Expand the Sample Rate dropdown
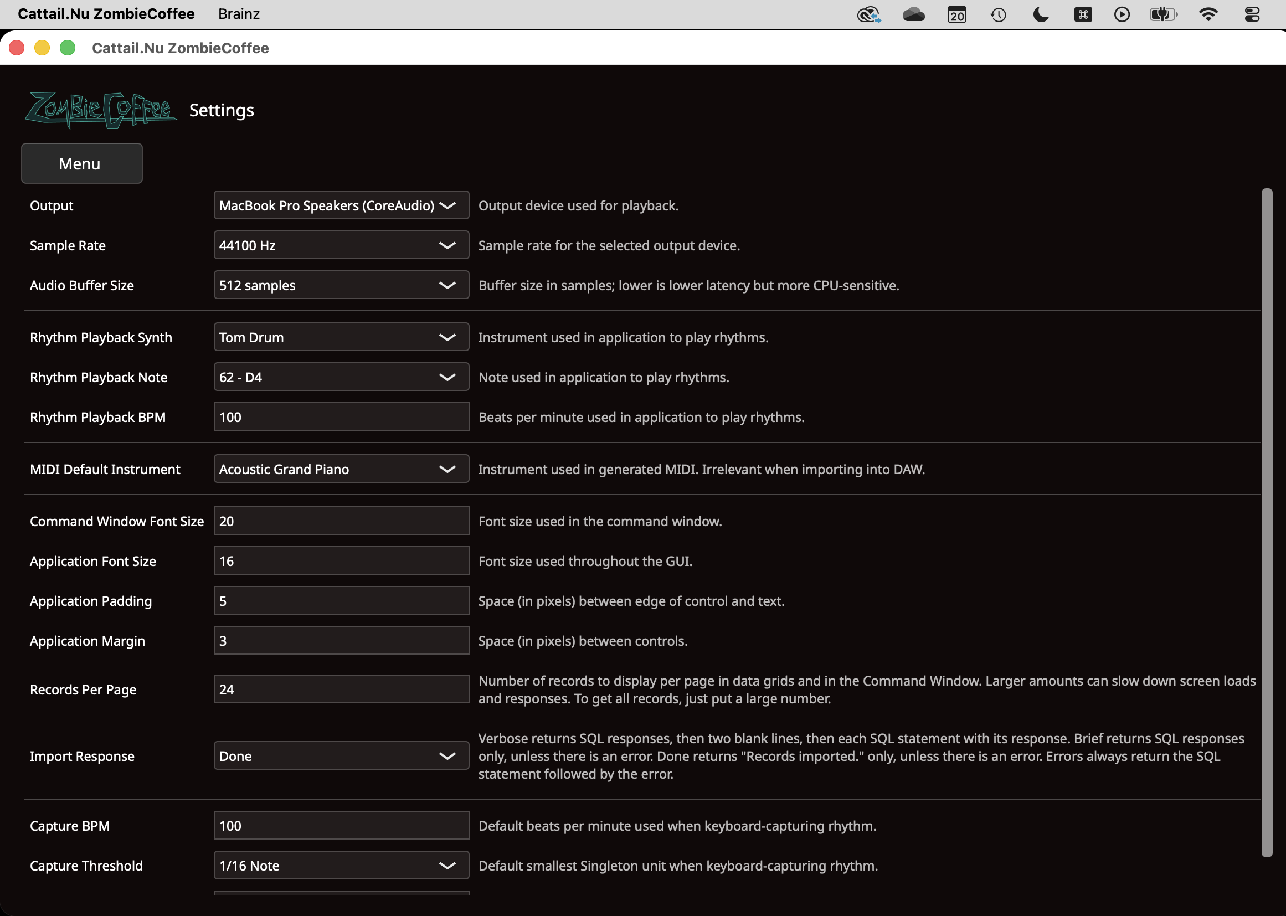1286x916 pixels. [341, 245]
